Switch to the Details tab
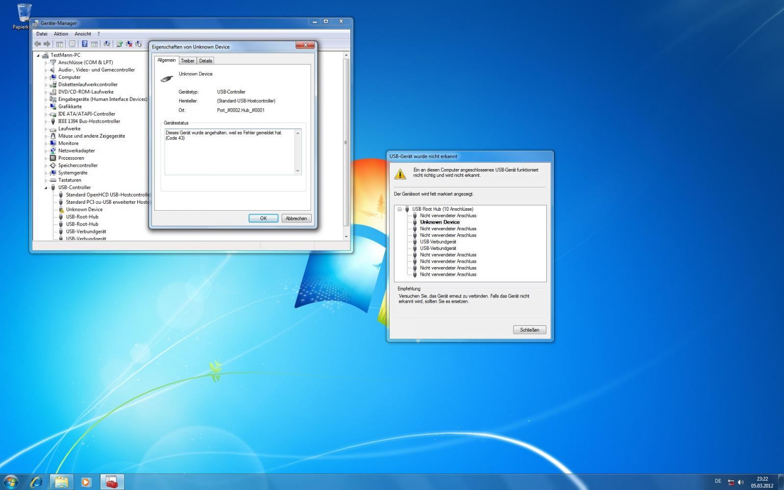Viewport: 784px width, 490px height. 206,61
